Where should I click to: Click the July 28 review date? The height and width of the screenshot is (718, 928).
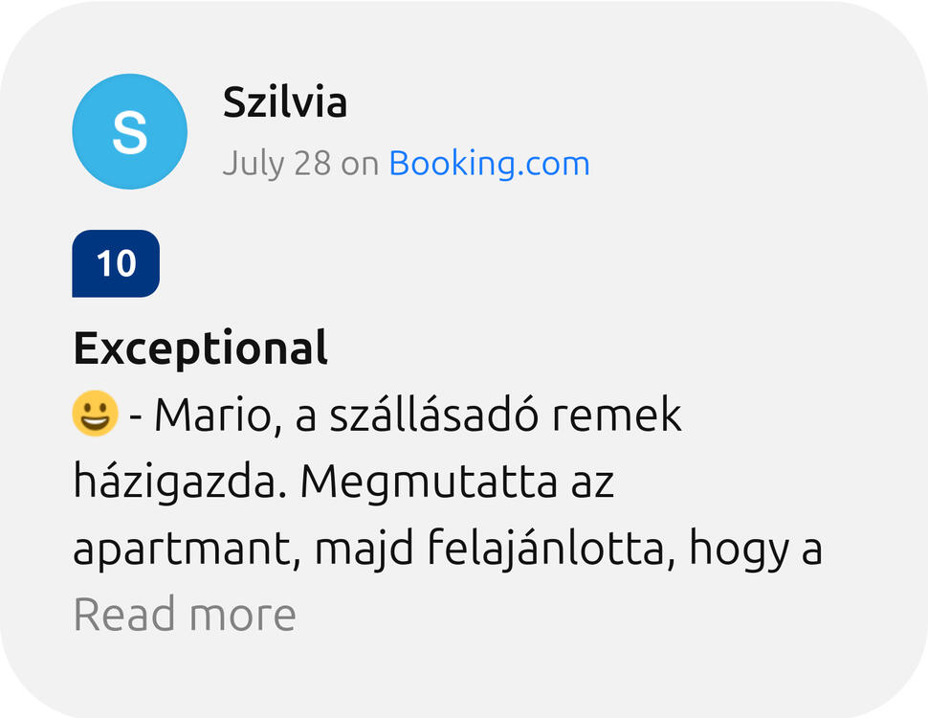(x=276, y=164)
